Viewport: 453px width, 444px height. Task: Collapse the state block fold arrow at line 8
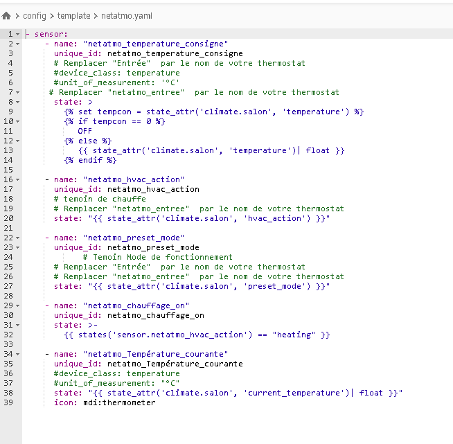tap(17, 102)
